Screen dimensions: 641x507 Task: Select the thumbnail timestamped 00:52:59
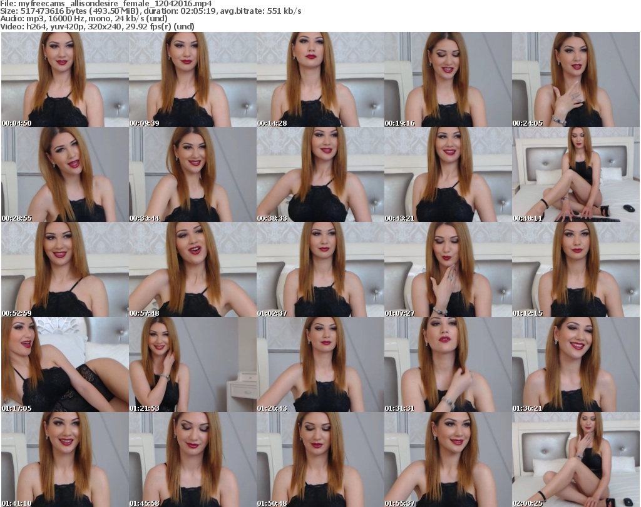(65, 270)
